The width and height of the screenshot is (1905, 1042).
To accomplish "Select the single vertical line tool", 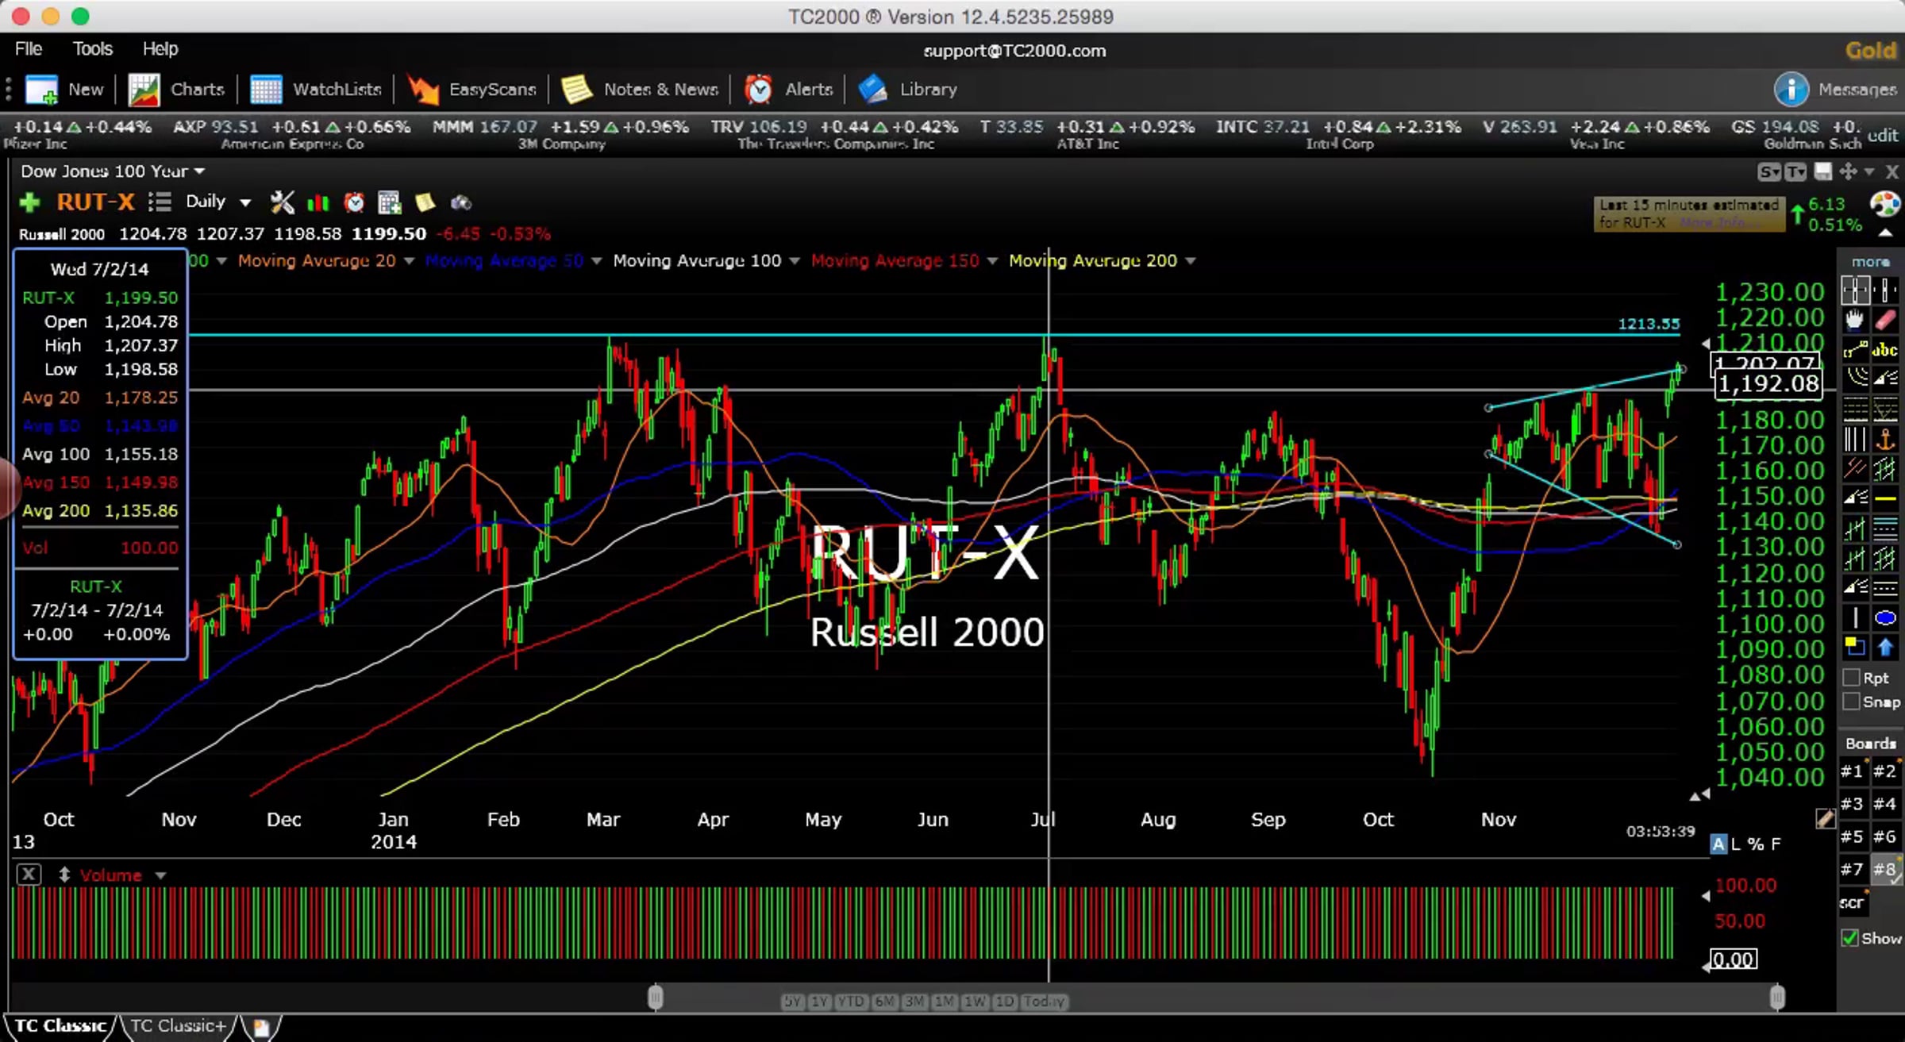I will (x=1855, y=617).
